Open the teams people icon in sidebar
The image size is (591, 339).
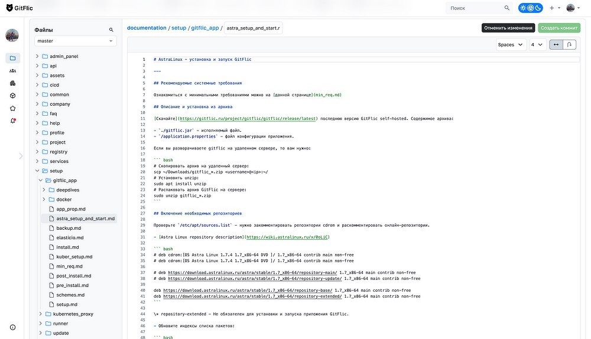coord(12,71)
